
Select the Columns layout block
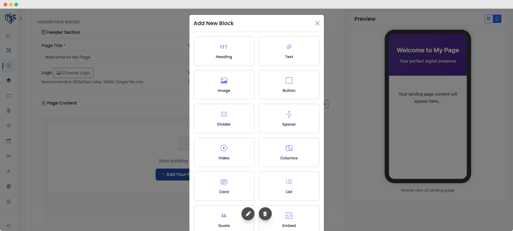289,152
